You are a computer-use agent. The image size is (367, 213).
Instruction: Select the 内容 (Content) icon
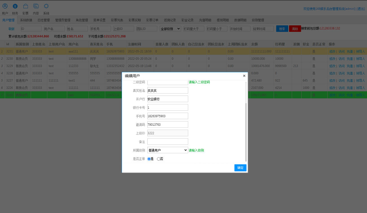coord(36,6)
